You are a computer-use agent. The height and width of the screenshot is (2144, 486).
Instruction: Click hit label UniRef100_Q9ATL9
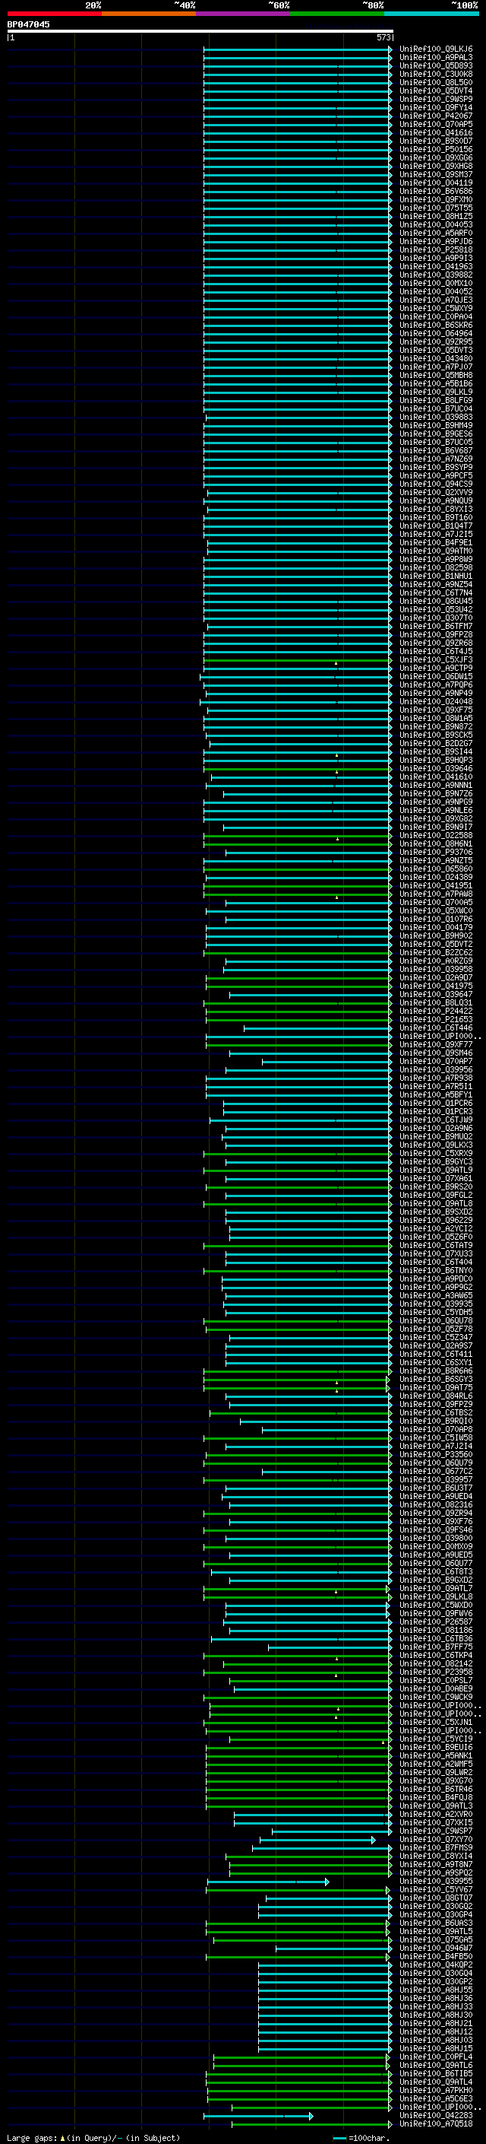tap(436, 1170)
